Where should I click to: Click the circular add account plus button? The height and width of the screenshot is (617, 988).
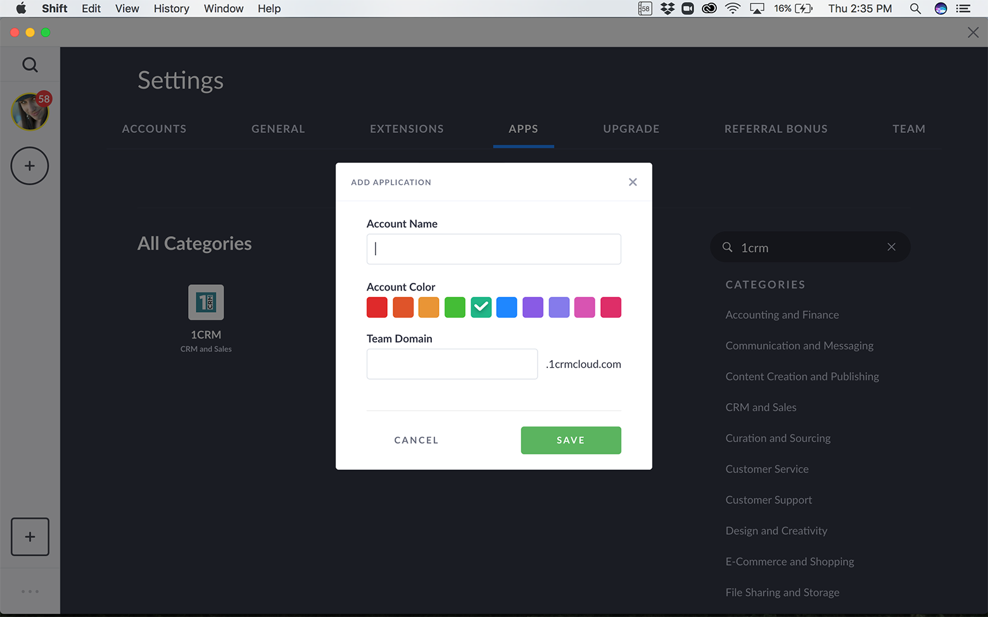click(30, 166)
